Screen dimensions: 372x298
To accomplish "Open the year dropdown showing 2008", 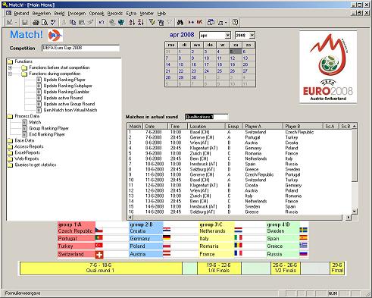I will (x=252, y=35).
